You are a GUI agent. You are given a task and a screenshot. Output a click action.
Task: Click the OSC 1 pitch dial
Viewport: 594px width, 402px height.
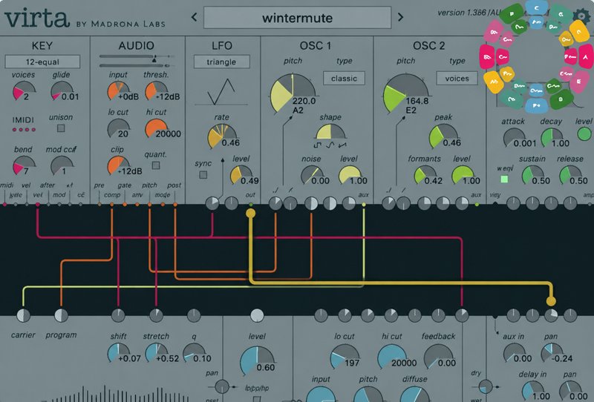(x=293, y=94)
